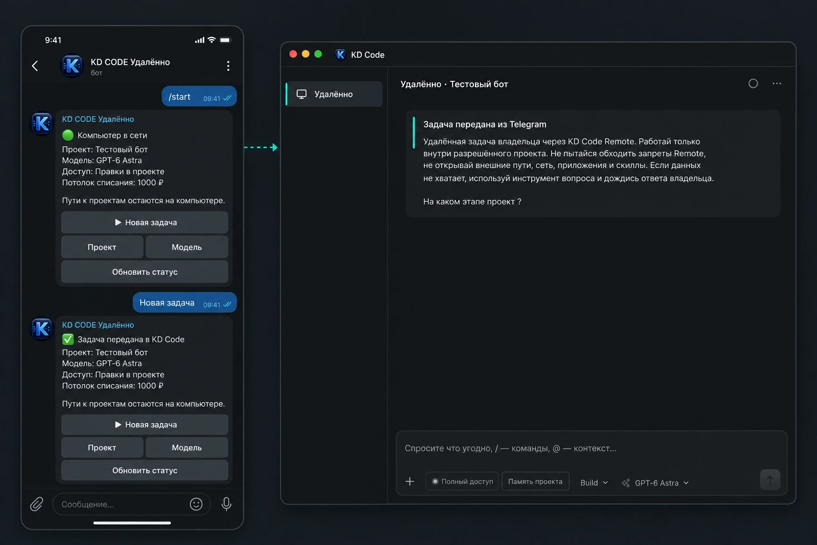Click the KD Code logo in window title bar
Viewport: 817px width, 545px height.
point(340,54)
